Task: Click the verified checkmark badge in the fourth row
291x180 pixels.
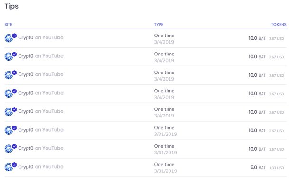Action: [14, 91]
